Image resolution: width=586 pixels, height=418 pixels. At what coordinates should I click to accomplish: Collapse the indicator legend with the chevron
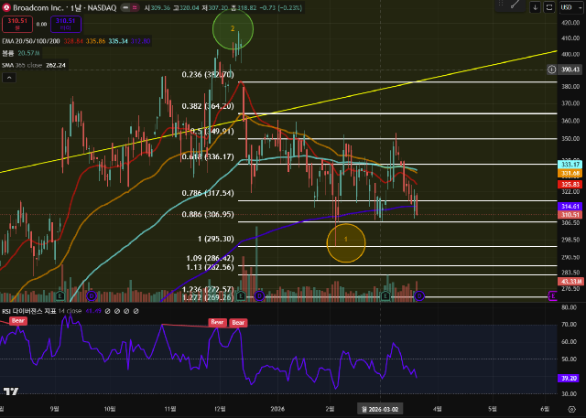(x=9, y=78)
